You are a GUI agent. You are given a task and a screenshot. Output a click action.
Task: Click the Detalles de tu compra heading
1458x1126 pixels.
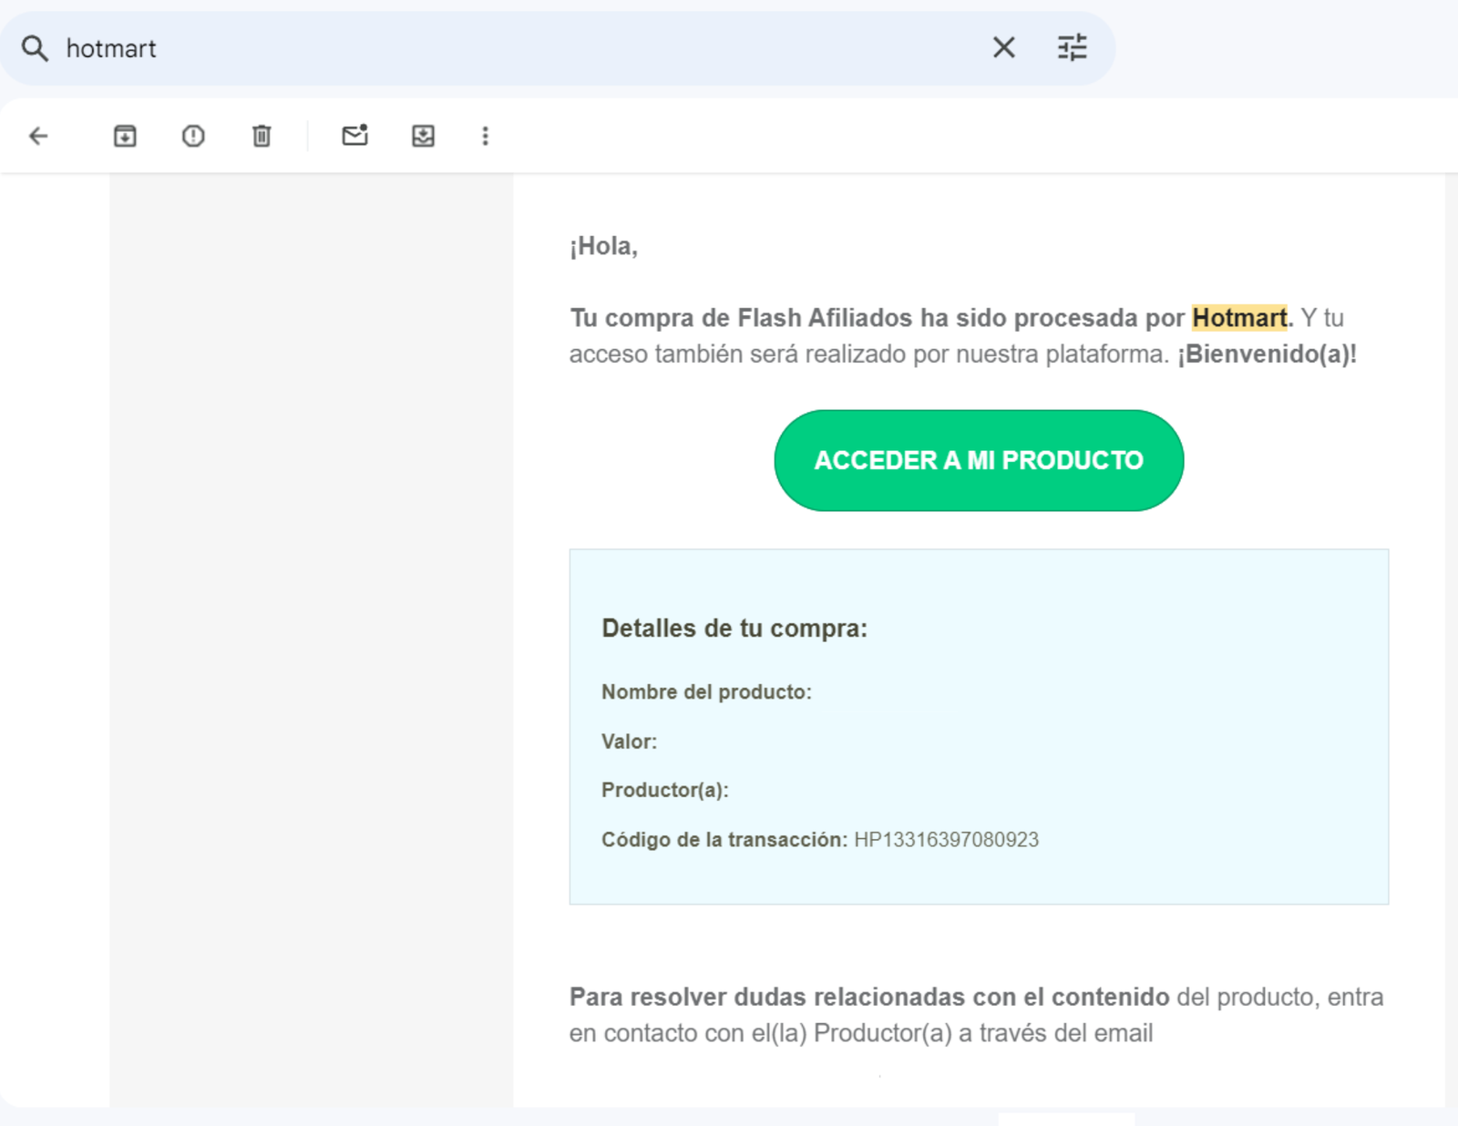tap(734, 629)
